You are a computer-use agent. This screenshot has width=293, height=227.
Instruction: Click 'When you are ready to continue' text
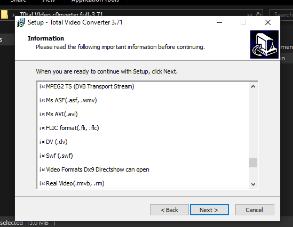point(107,71)
